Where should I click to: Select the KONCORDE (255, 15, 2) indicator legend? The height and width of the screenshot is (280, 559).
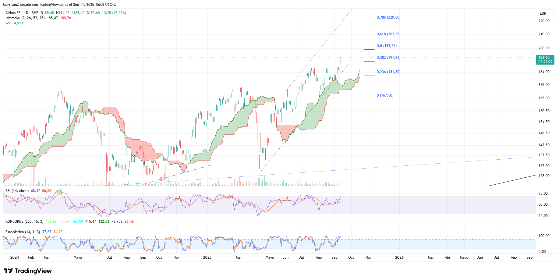pos(24,222)
